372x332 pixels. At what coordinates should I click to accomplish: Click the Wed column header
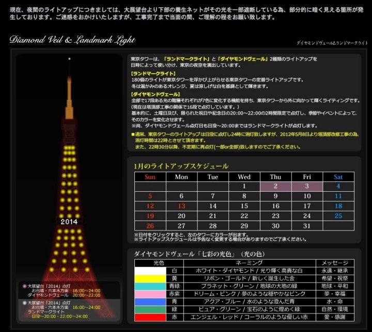point(244,177)
